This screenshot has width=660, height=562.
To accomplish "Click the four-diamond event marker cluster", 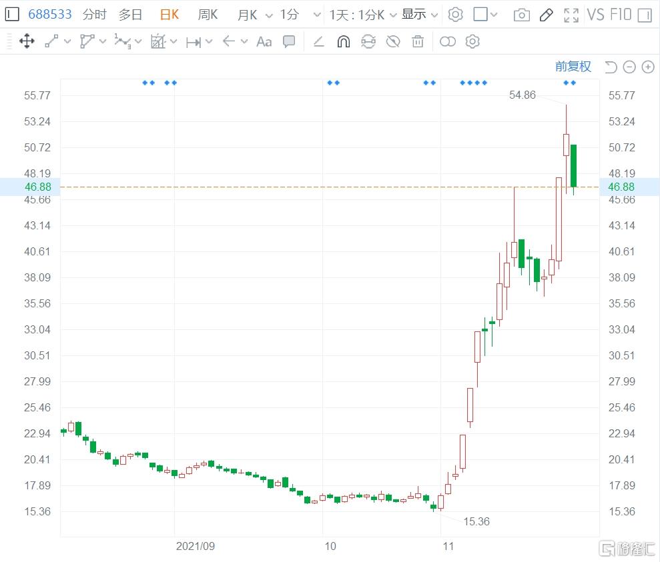I will click(474, 83).
